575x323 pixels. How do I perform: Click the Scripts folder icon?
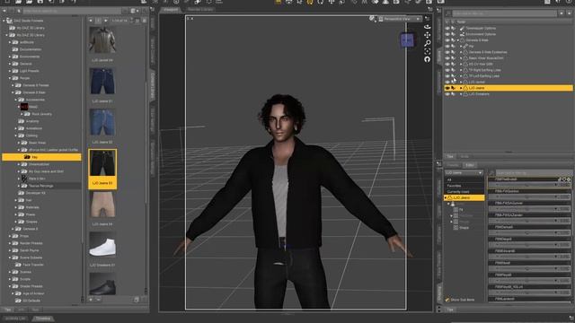pos(15,279)
